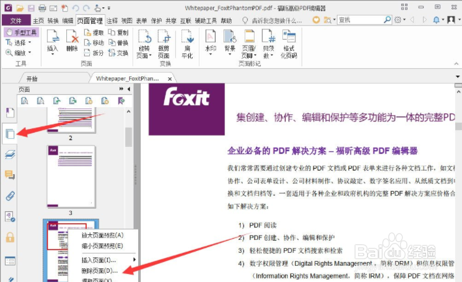Click the rotate counterclockwise icon in Pages panel

click(x=56, y=101)
